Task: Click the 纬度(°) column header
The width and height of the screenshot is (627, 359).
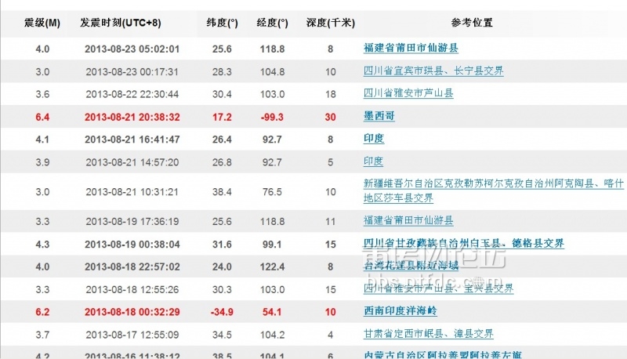Action: pyautogui.click(x=222, y=23)
